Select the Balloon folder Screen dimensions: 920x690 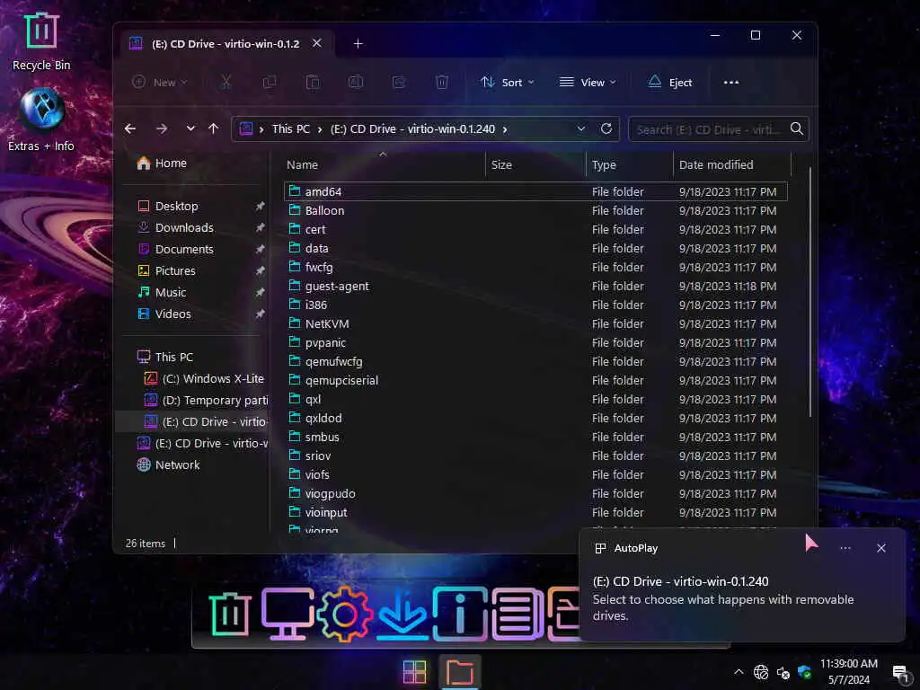(535, 210)
